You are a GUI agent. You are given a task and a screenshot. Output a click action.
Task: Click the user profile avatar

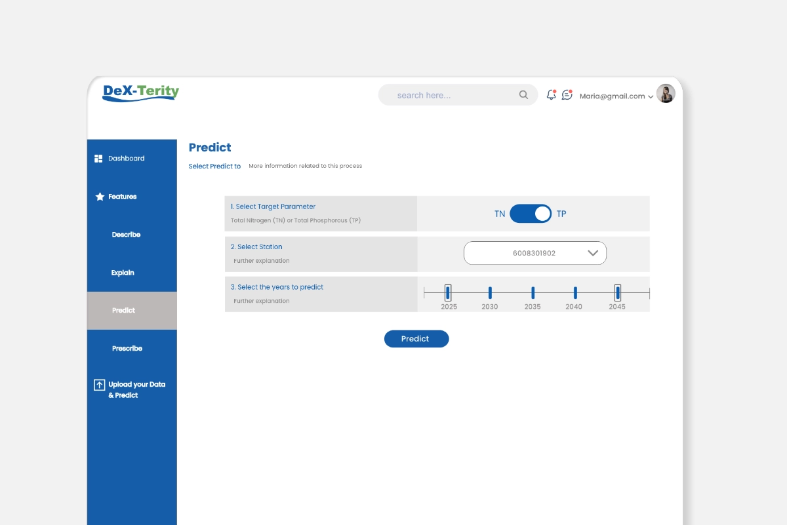click(x=666, y=94)
